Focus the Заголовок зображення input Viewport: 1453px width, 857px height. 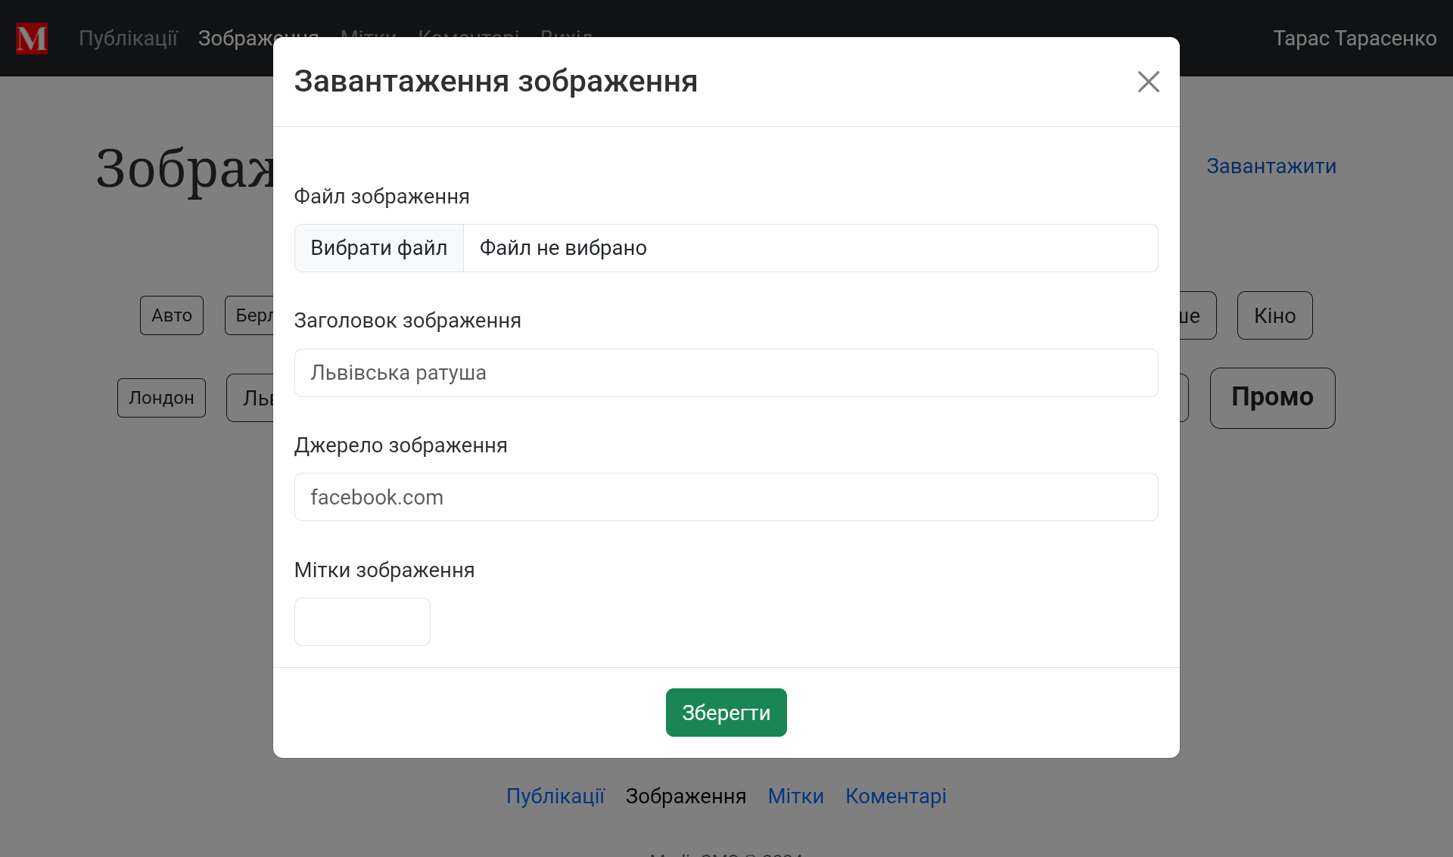726,373
